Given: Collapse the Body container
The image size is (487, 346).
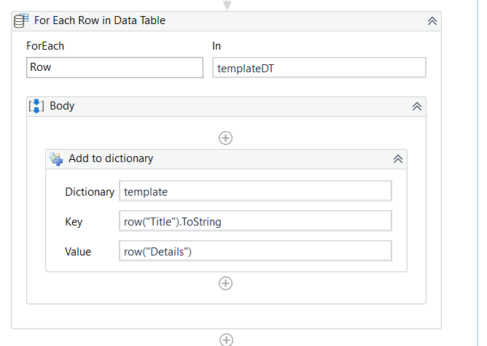Looking at the screenshot, I should [417, 107].
